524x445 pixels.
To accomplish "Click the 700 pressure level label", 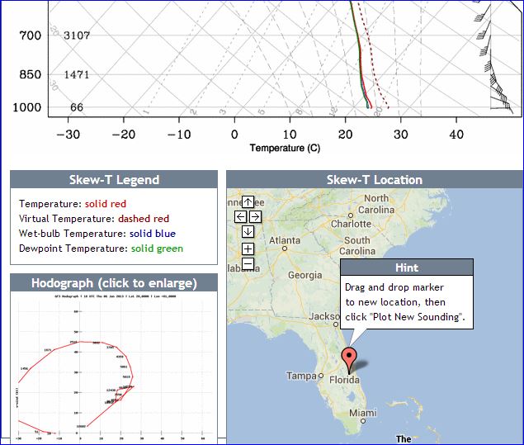I will click(30, 36).
